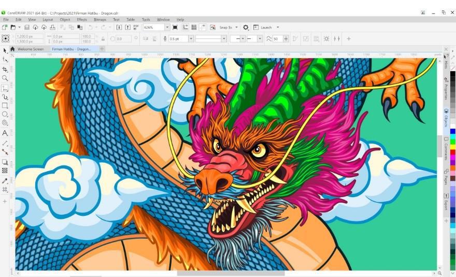This screenshot has width=456, height=277.
Task: Select the Text tool
Action: 5,133
